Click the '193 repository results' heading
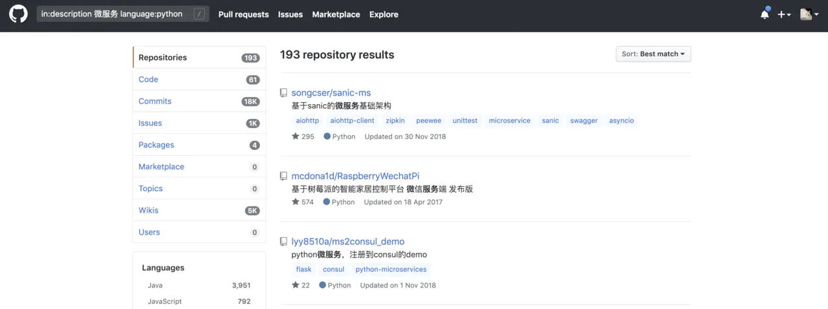 [337, 55]
